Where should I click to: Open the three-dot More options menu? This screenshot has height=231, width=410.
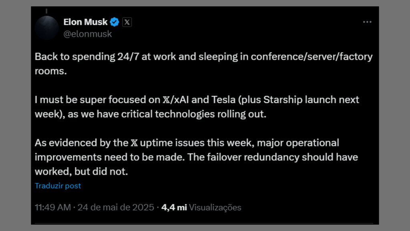point(367,22)
